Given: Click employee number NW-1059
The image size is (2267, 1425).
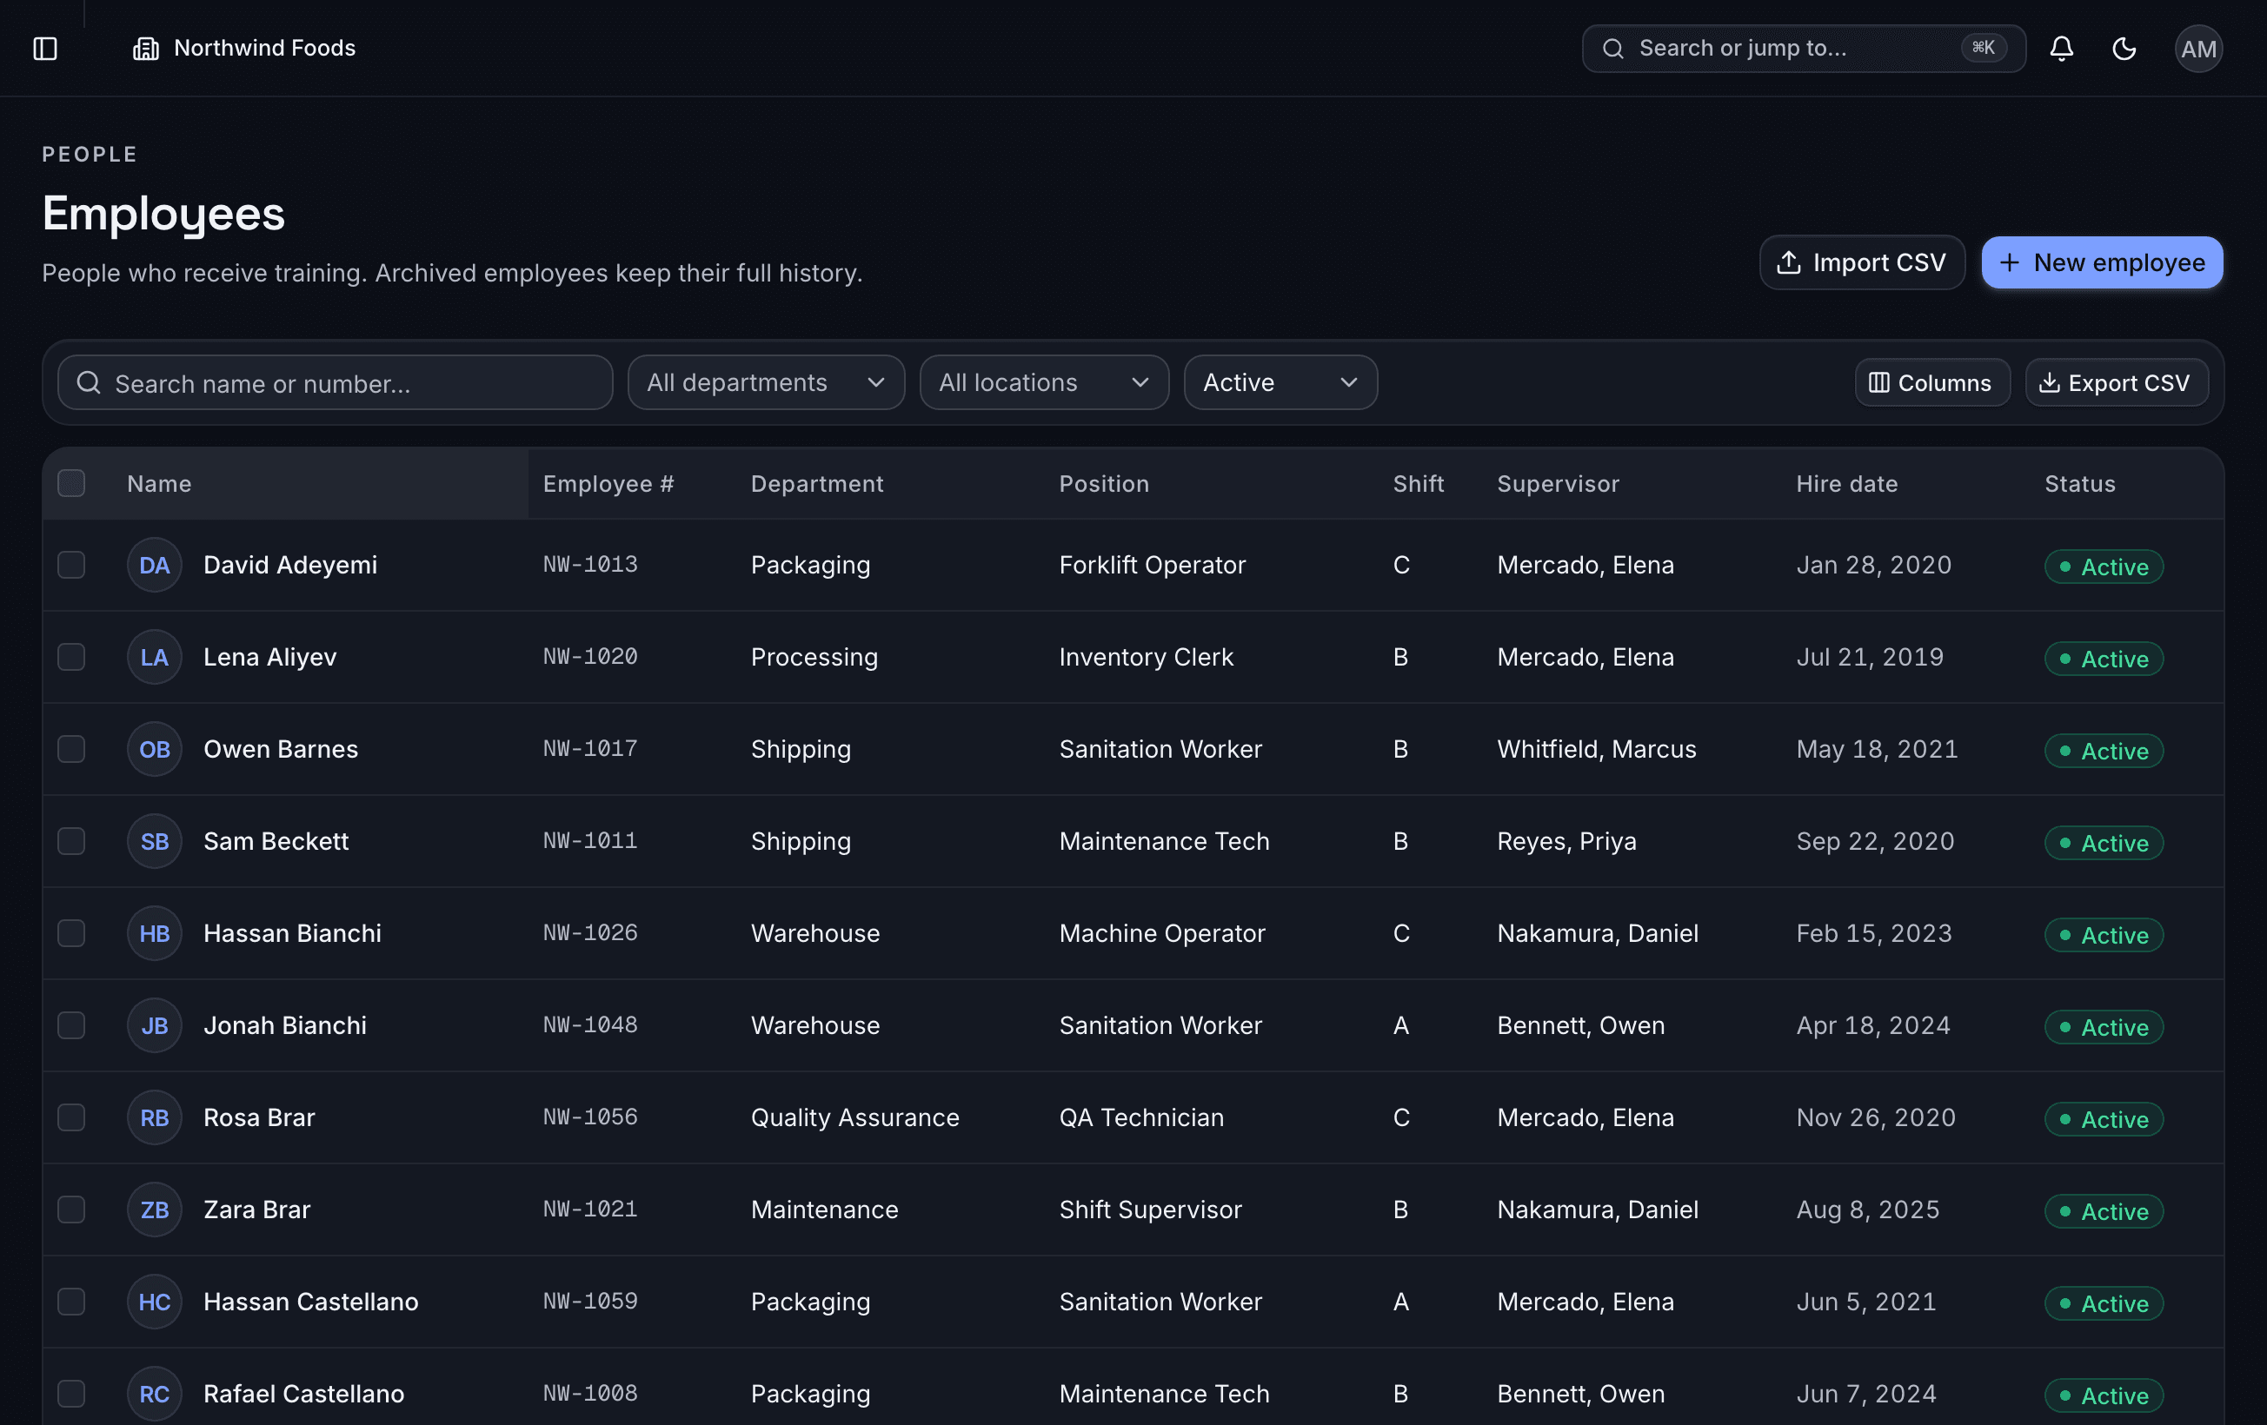Looking at the screenshot, I should (590, 1302).
